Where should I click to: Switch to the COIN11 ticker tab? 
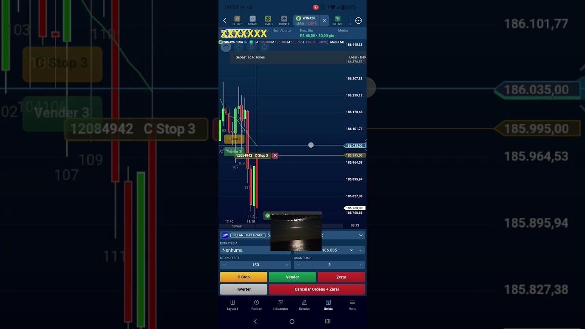click(284, 20)
